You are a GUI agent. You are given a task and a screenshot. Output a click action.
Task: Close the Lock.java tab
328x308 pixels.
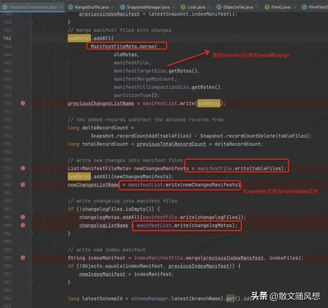tap(209, 7)
